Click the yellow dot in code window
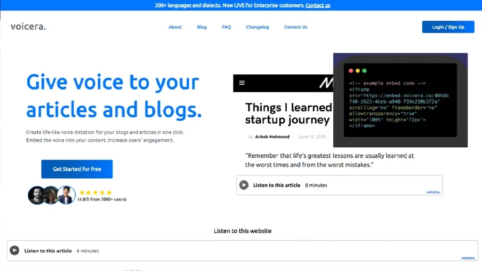Screen dimensions: 482x271 point(357,71)
